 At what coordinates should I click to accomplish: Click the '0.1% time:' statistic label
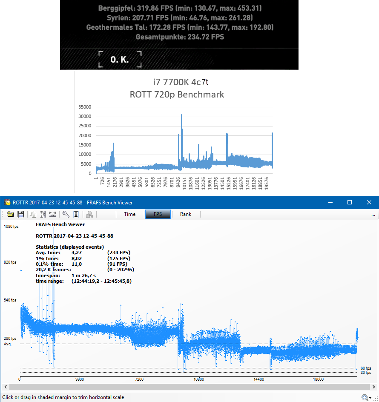49,264
